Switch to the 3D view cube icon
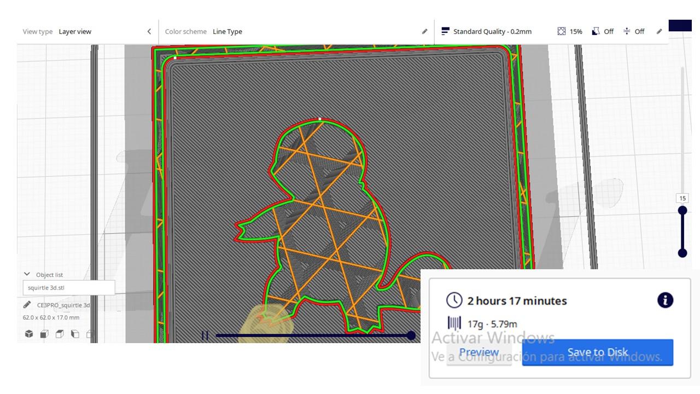 [29, 334]
